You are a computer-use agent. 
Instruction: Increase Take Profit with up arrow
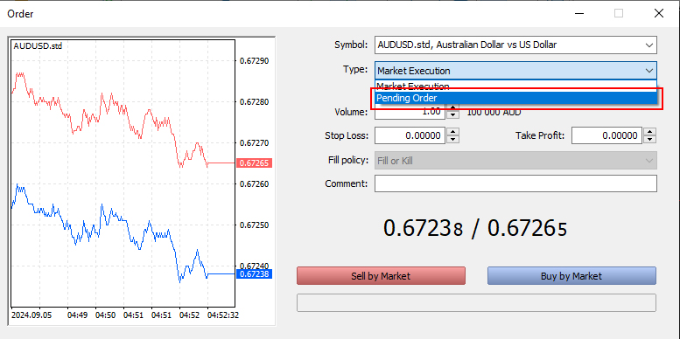click(x=649, y=132)
